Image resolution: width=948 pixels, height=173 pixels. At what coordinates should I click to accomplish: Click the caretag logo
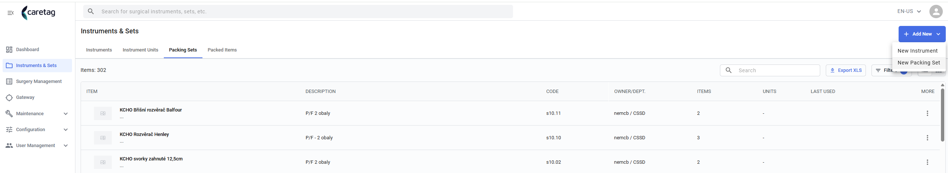point(38,13)
